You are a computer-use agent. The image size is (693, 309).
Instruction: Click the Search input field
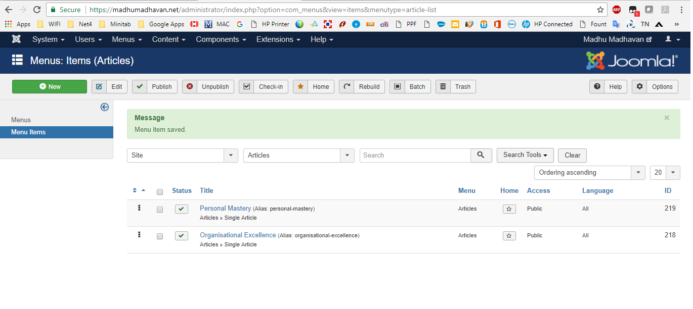click(x=415, y=155)
